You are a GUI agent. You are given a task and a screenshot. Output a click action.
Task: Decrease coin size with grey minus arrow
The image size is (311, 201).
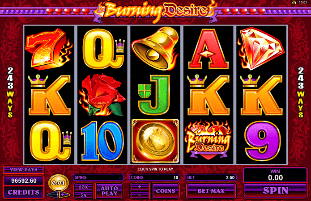pyautogui.click(x=52, y=195)
